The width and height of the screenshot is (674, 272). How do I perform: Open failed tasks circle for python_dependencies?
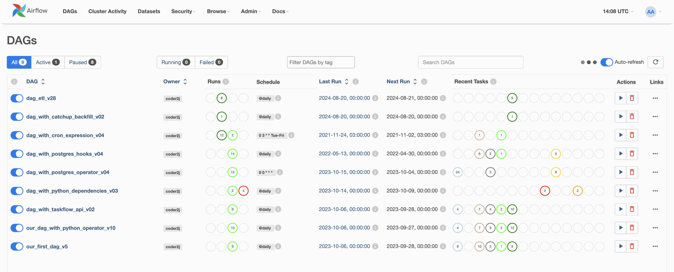pyautogui.click(x=545, y=191)
